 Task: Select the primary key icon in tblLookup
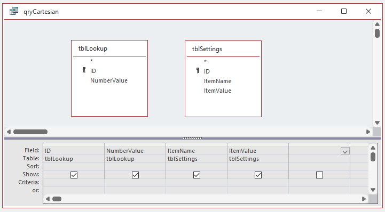84,70
